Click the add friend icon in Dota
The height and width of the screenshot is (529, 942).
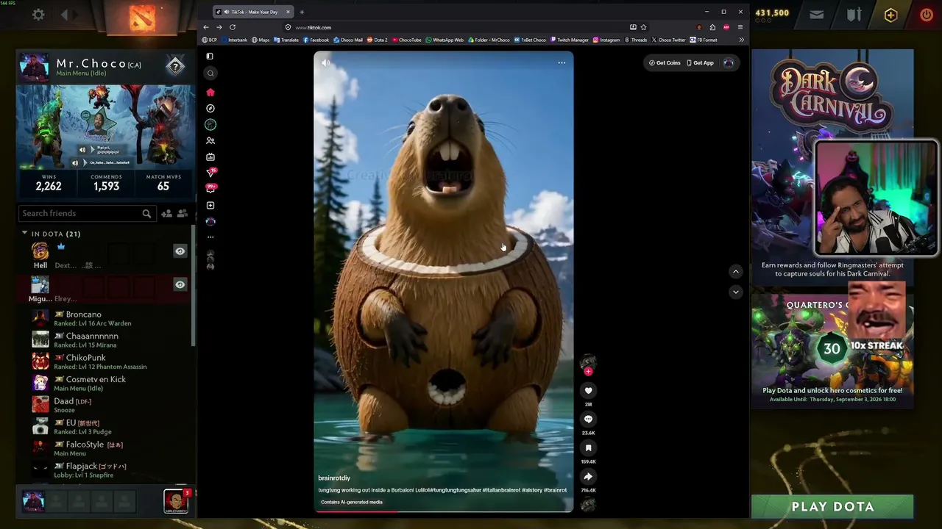(x=166, y=213)
